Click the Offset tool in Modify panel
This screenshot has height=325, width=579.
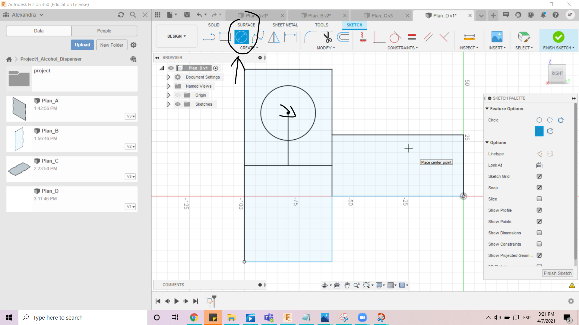[343, 36]
